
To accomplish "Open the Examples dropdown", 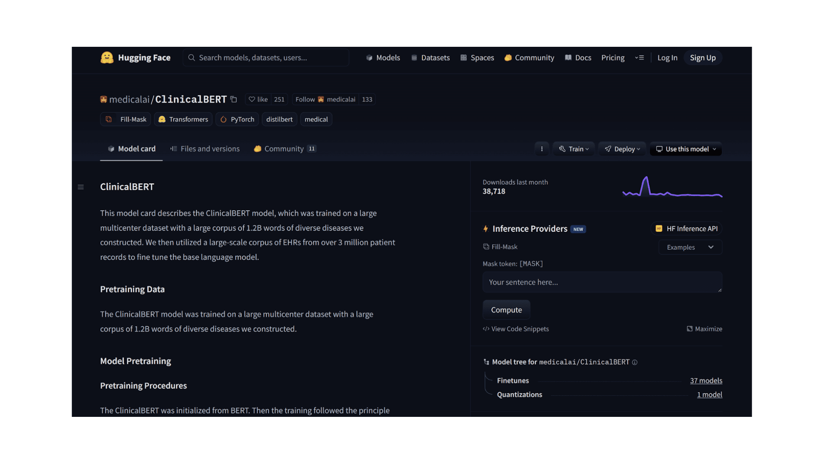I will click(690, 247).
